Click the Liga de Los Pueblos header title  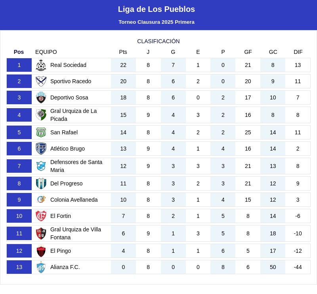tap(157, 9)
